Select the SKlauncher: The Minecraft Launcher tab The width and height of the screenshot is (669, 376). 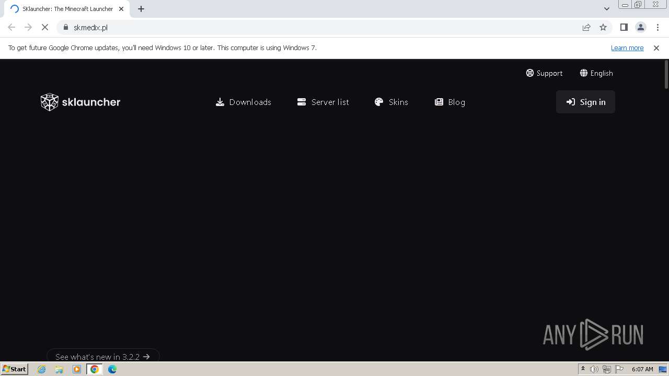coord(67,9)
